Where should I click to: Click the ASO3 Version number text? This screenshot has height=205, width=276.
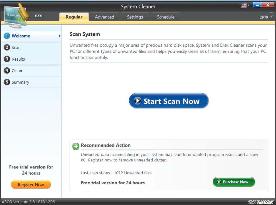28,202
